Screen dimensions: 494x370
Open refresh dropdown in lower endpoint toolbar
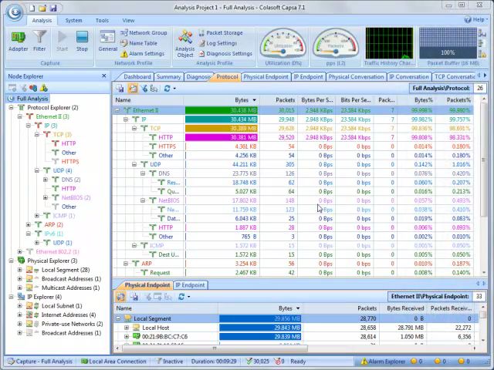click(188, 297)
